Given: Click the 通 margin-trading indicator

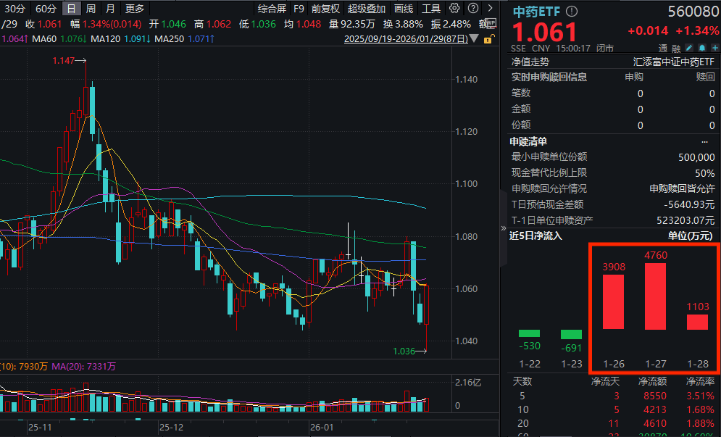Looking at the screenshot, I should pos(662,48).
